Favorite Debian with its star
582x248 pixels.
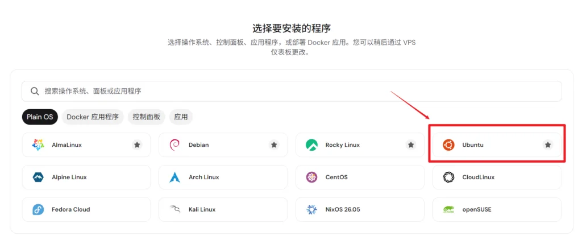pyautogui.click(x=274, y=145)
